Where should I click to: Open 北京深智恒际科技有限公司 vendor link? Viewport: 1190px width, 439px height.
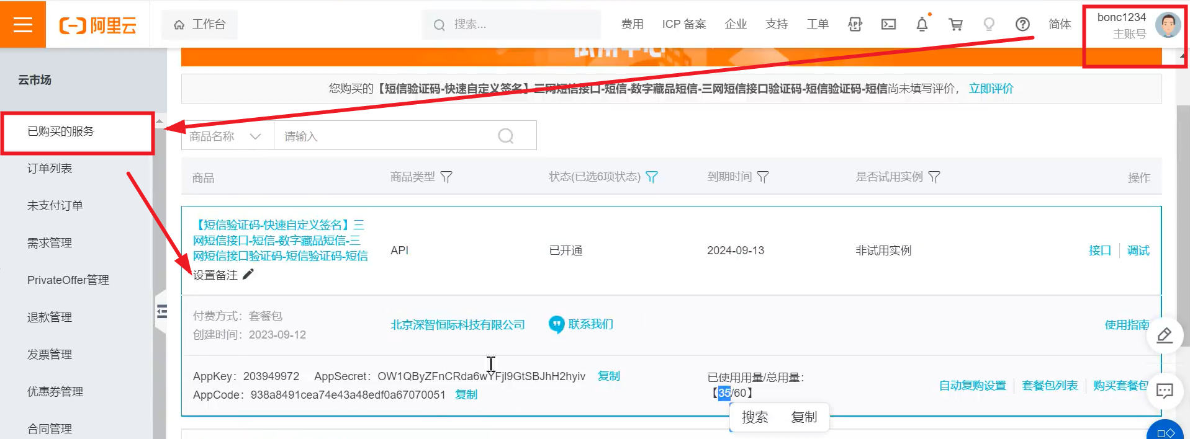458,325
